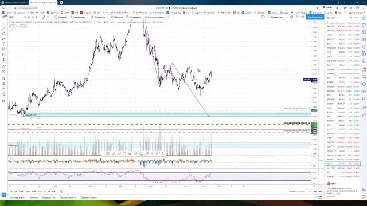
Task: Open the chart interval dropdown arrow
Action: [x=39, y=17]
